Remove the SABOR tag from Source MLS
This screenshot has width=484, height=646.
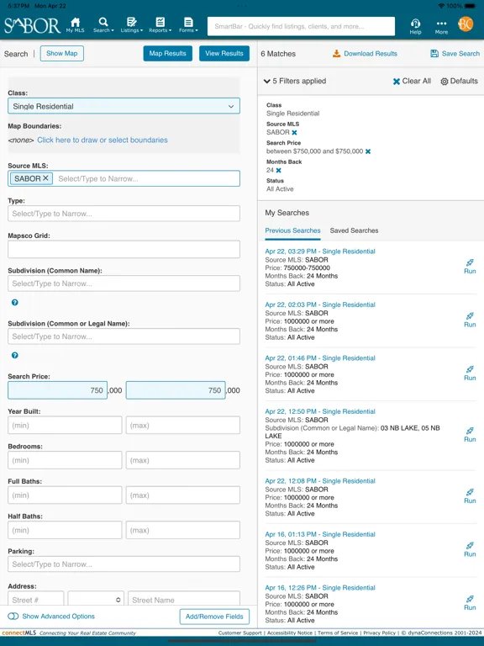pyautogui.click(x=45, y=178)
